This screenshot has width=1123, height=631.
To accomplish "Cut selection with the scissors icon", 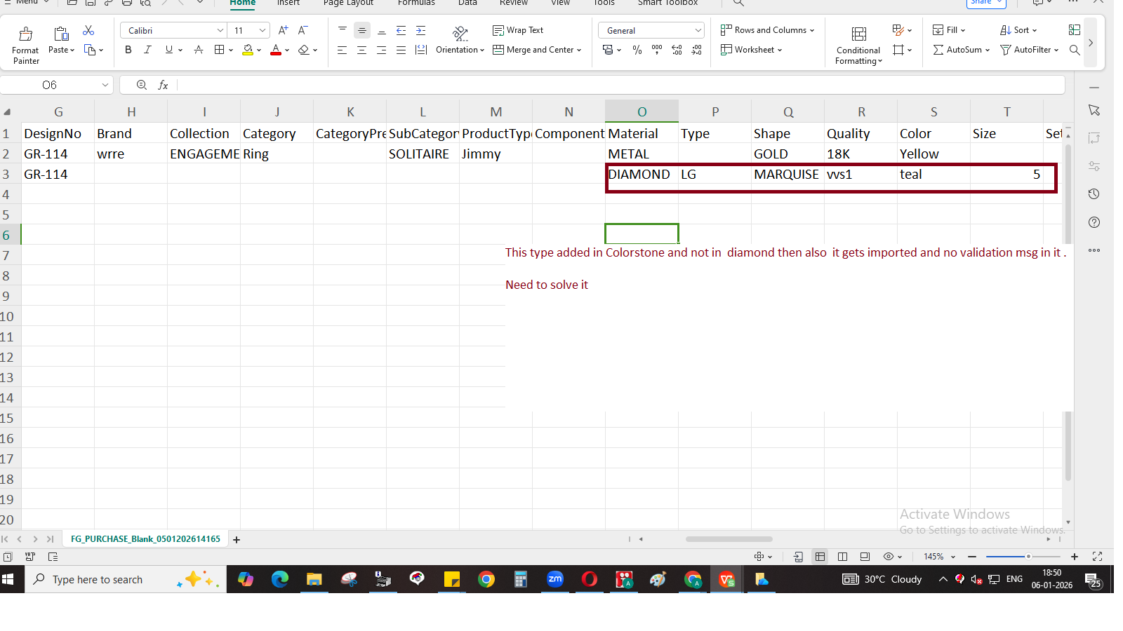I will (88, 30).
